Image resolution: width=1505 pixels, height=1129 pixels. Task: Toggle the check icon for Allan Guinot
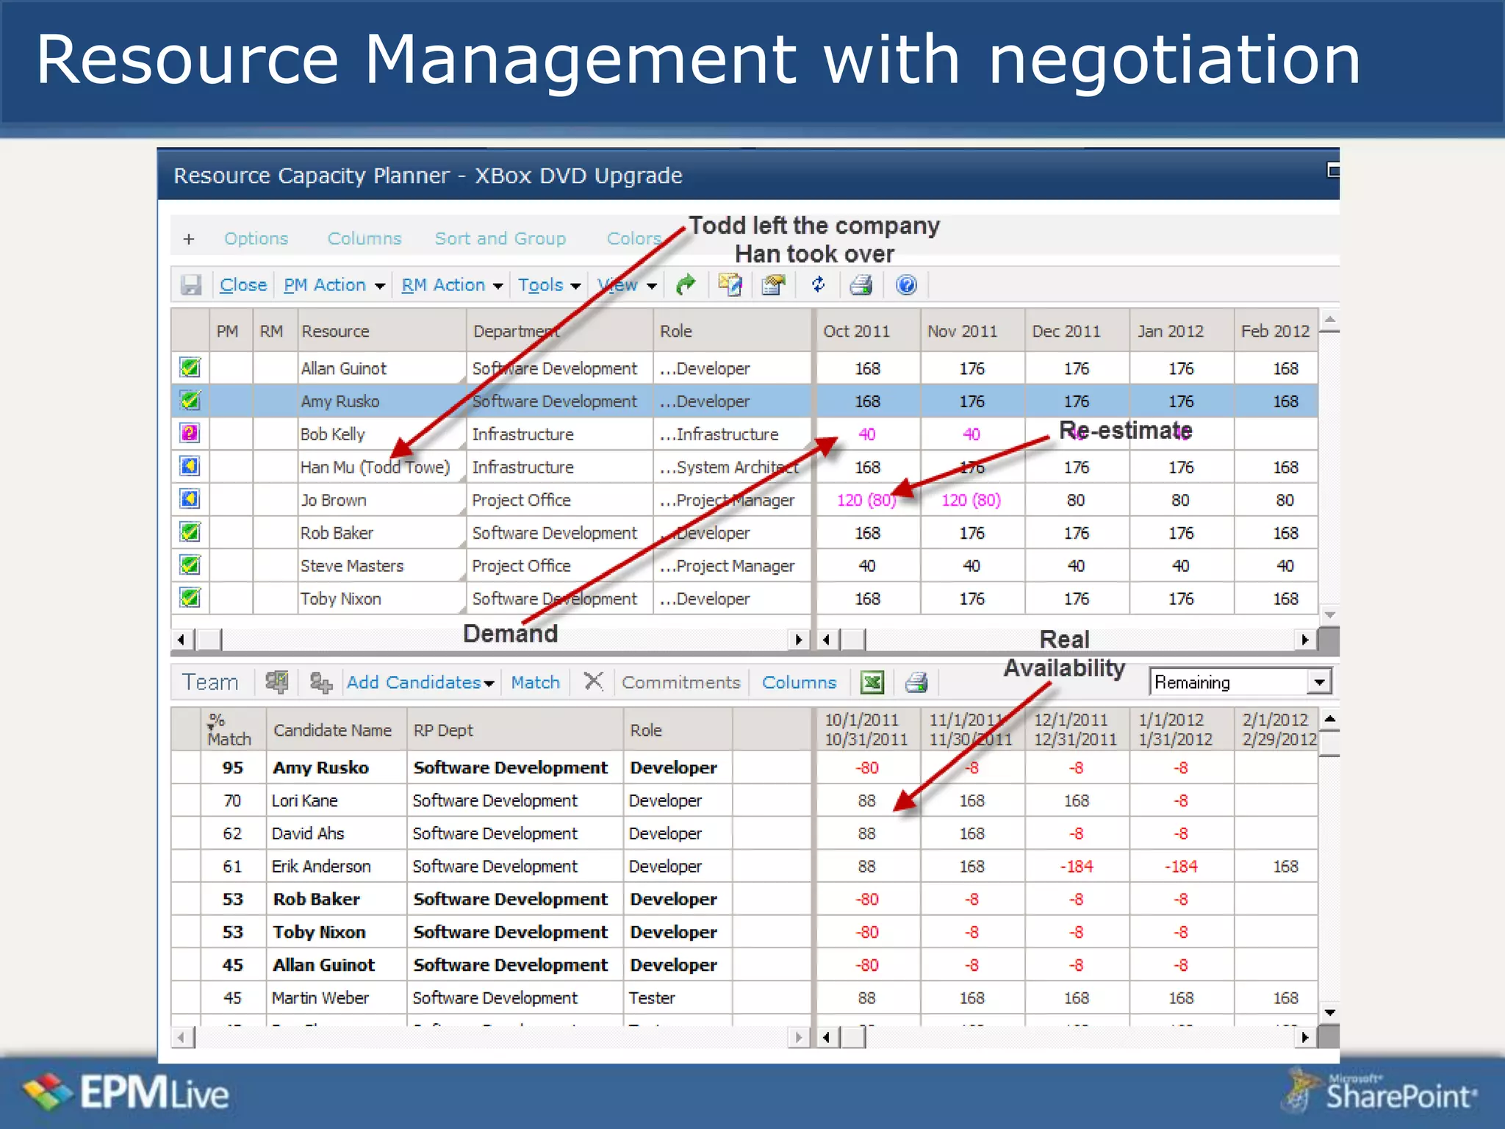[190, 367]
